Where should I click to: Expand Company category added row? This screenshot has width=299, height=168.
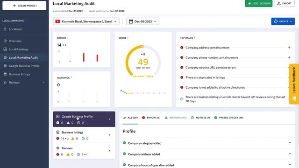pos(207,143)
